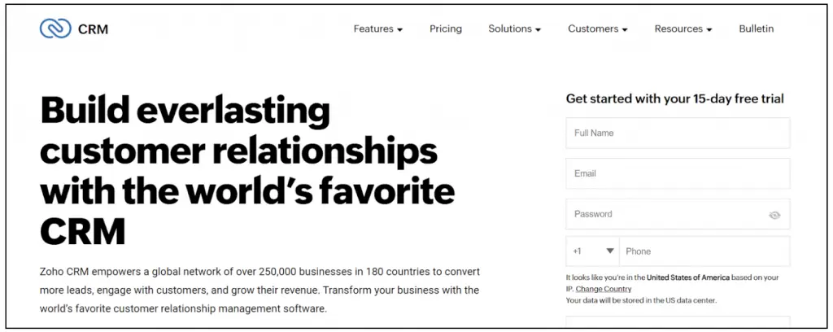Expand the Solutions menu
Viewport: 833px width, 332px height.
(514, 28)
